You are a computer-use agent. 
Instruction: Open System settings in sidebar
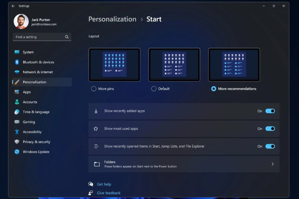pos(42,52)
